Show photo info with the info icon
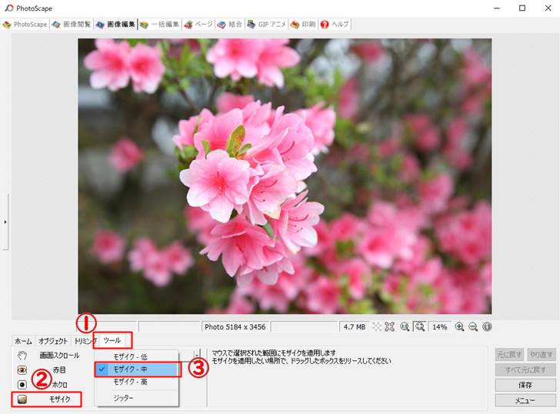The width and height of the screenshot is (560, 414). [x=487, y=326]
